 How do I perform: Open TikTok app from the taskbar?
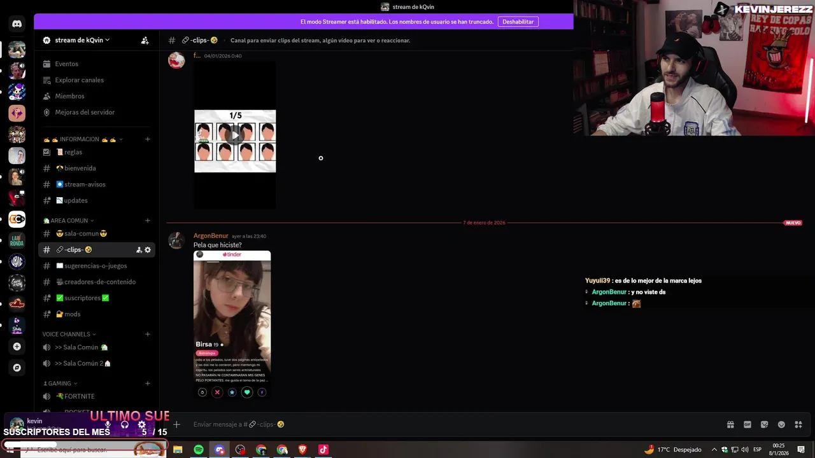pos(323,450)
